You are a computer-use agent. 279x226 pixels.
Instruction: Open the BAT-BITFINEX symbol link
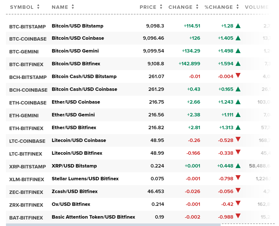(x=26, y=218)
